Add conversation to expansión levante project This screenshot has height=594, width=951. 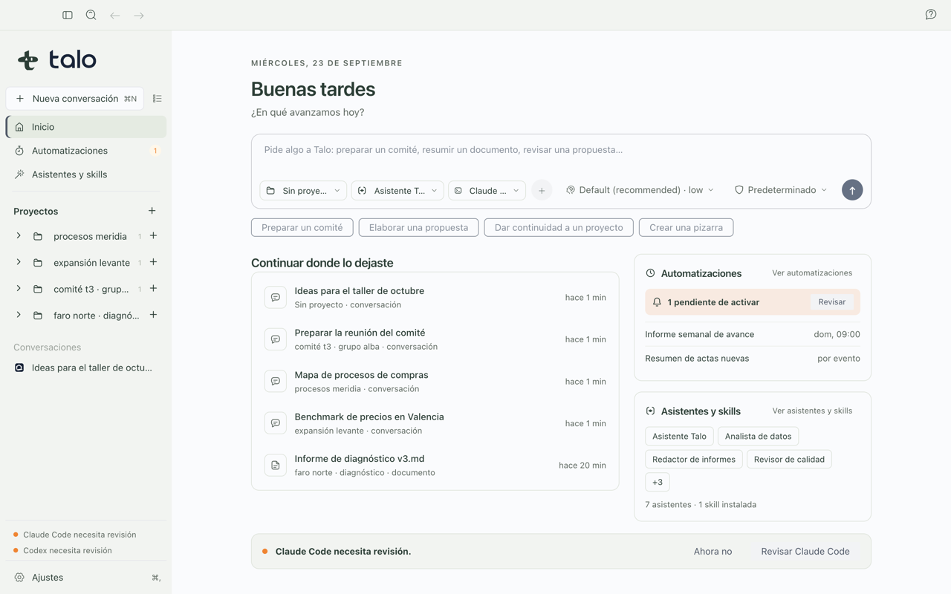click(153, 262)
